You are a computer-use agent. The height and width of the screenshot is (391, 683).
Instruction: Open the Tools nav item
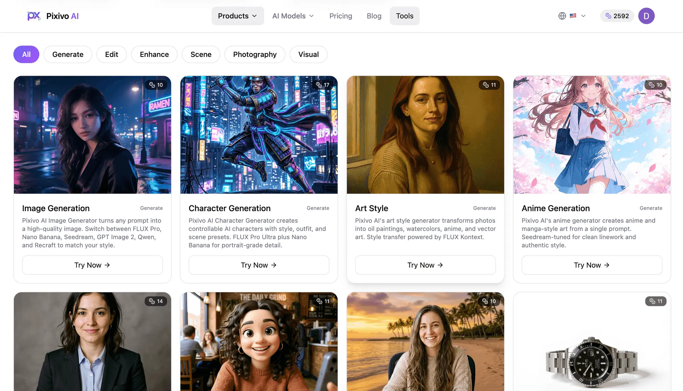[x=405, y=16]
